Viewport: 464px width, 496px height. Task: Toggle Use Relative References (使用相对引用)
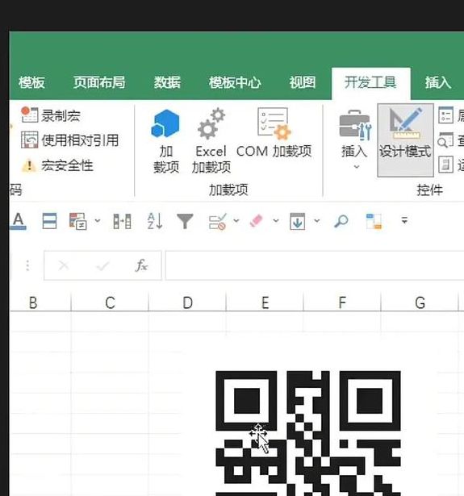[x=70, y=140]
